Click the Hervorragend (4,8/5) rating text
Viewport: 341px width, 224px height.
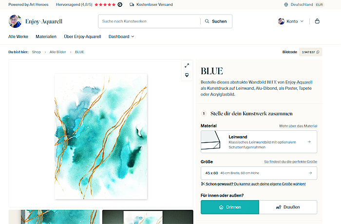click(x=74, y=4)
